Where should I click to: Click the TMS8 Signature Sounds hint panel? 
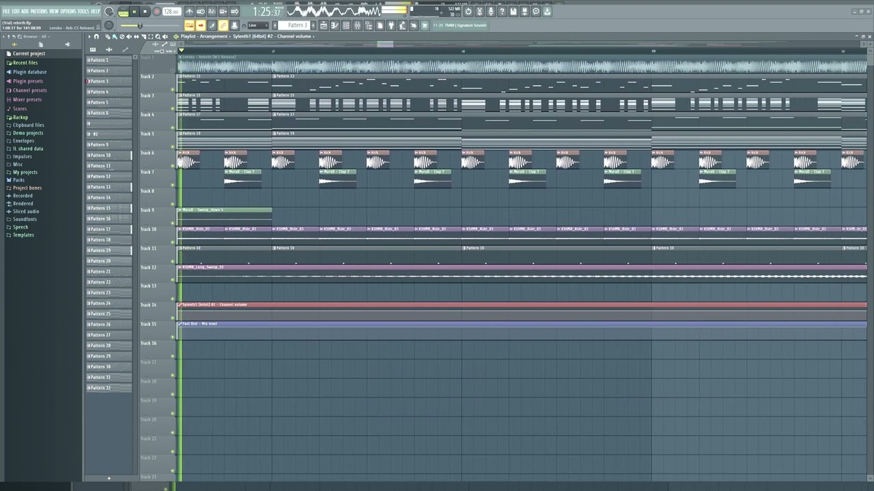460,25
